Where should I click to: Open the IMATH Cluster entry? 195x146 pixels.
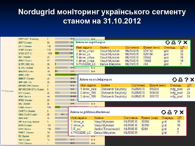[26, 71]
